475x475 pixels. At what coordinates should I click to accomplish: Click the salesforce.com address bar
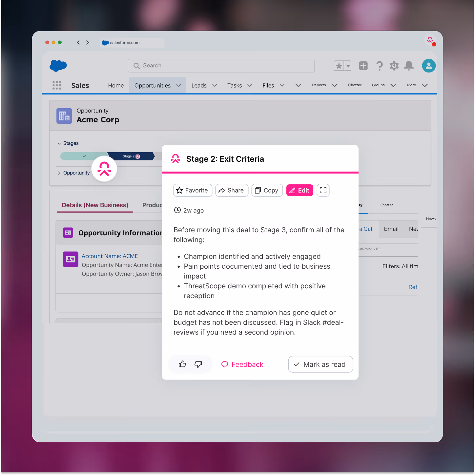132,43
